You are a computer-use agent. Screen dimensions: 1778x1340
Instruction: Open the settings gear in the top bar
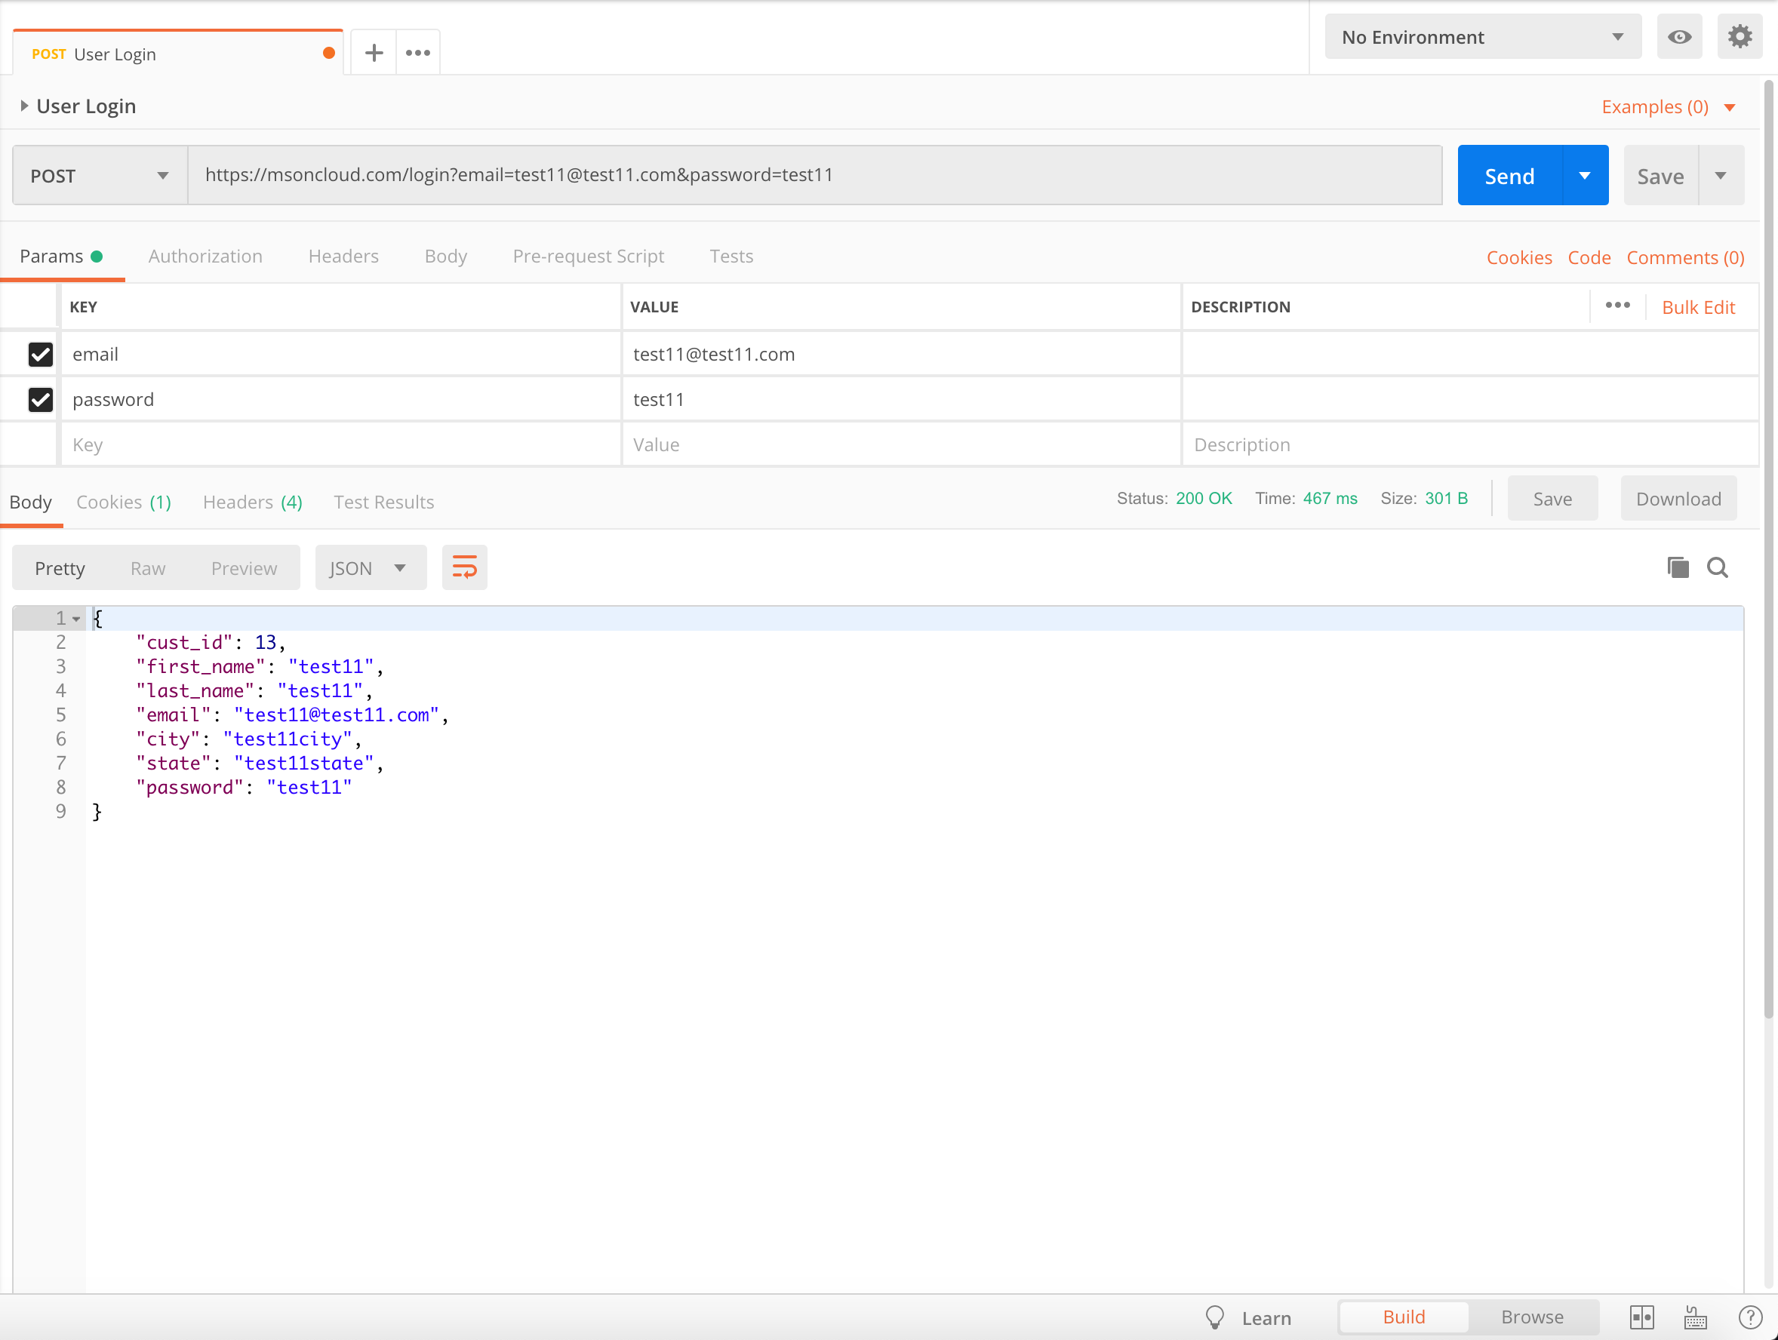1740,36
